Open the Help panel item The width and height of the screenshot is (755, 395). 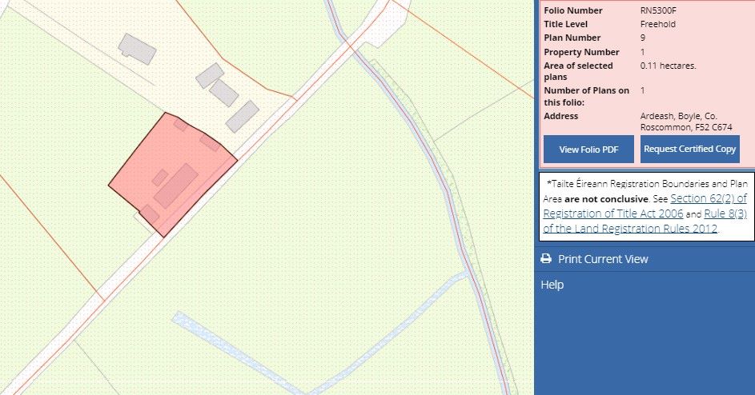coord(552,285)
